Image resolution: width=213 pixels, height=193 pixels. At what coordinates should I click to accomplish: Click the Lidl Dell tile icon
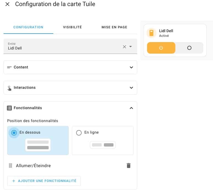coord(151,33)
